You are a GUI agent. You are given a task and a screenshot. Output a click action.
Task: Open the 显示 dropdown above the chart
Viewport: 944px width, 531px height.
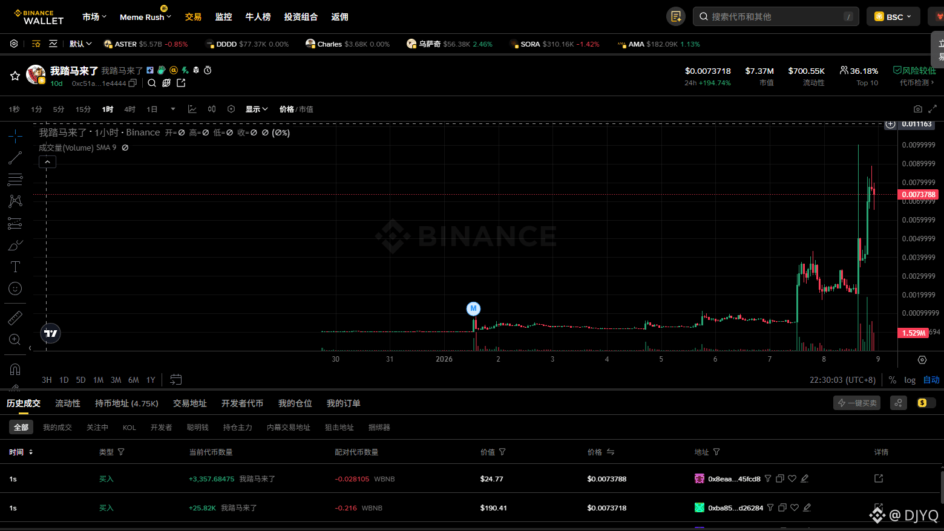255,109
